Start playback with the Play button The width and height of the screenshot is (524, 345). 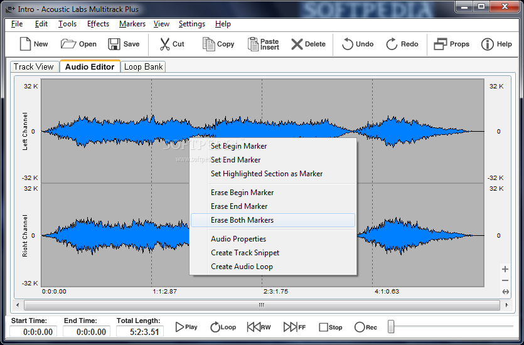186,327
